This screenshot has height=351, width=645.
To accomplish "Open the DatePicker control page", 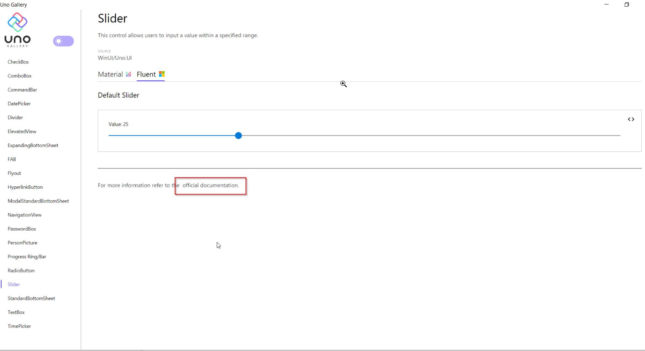I will [19, 103].
